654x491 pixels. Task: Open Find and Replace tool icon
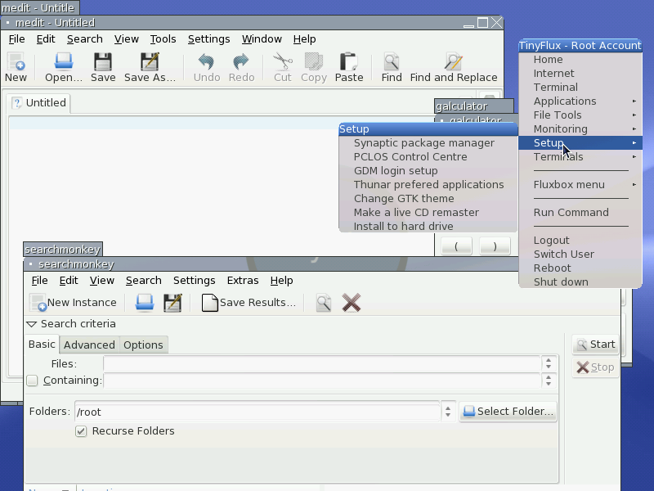[x=454, y=61]
